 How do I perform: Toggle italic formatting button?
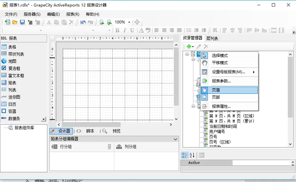click(124, 30)
